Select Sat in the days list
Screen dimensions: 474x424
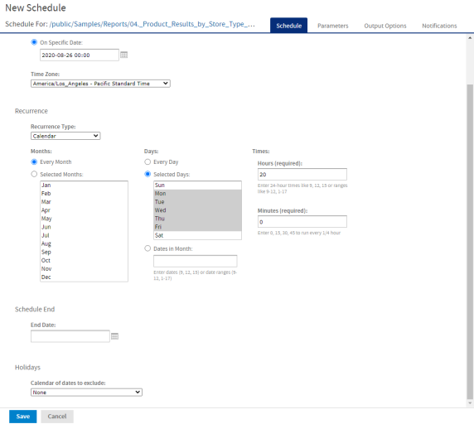point(197,235)
